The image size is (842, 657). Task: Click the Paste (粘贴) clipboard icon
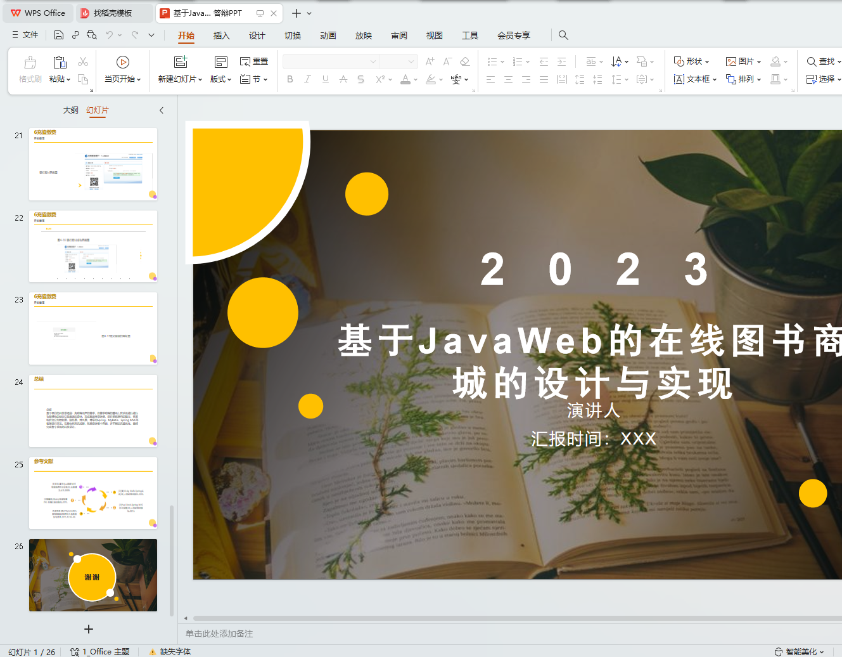click(x=60, y=62)
